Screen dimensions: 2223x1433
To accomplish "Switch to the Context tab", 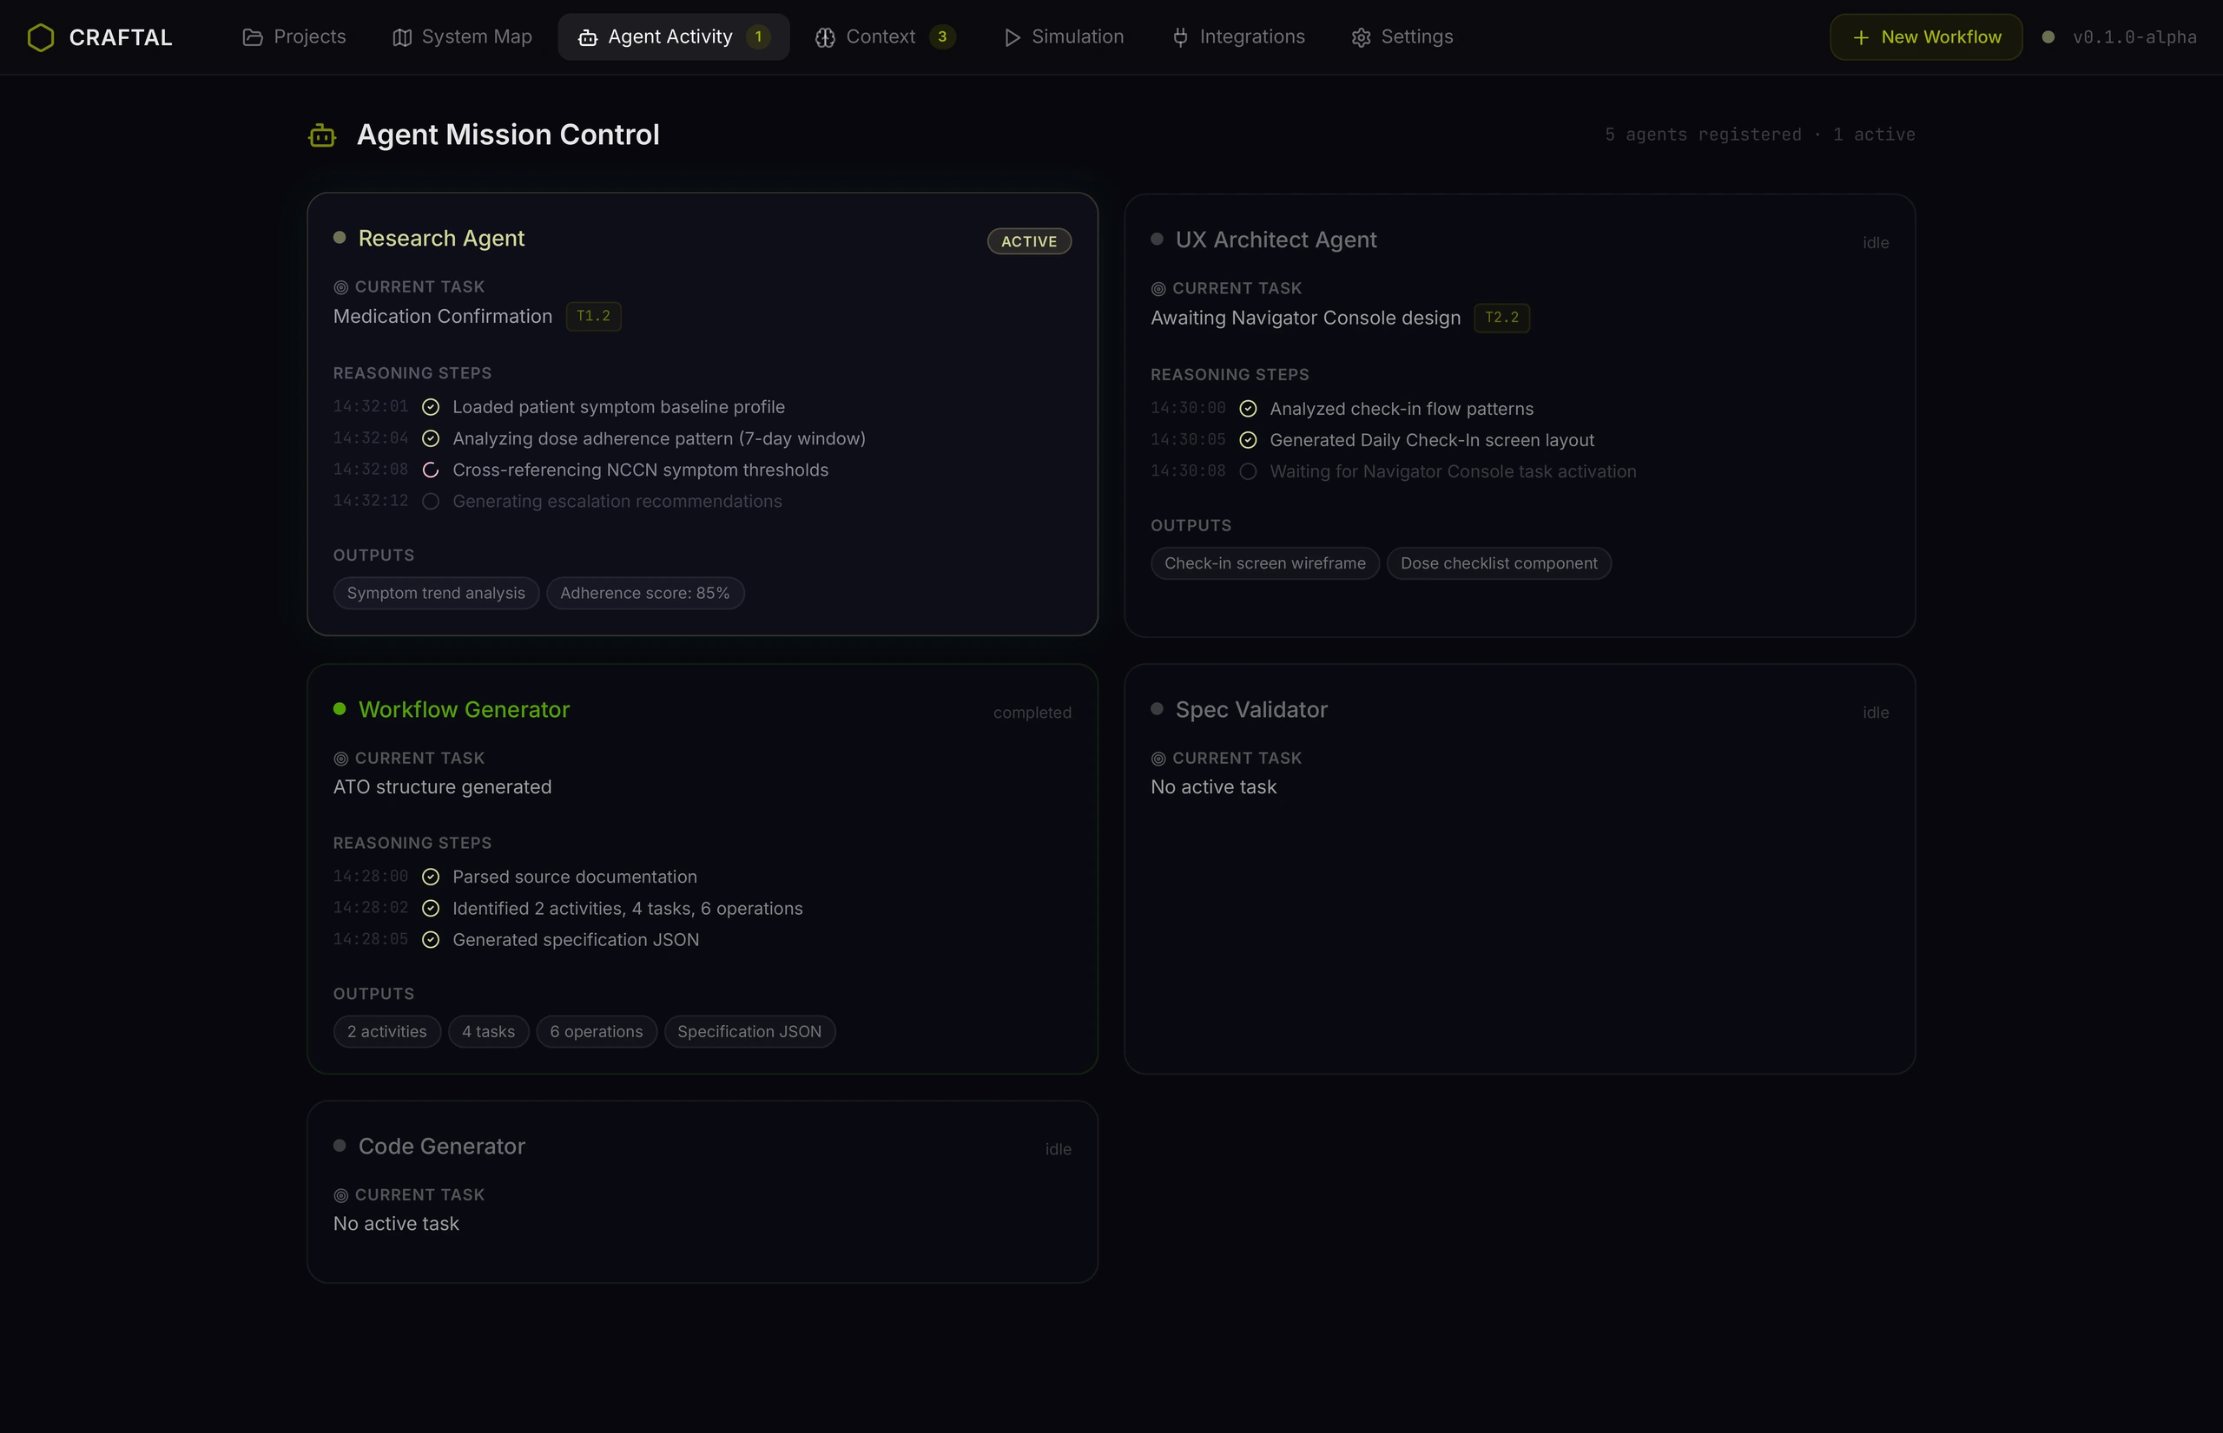I will pos(885,37).
